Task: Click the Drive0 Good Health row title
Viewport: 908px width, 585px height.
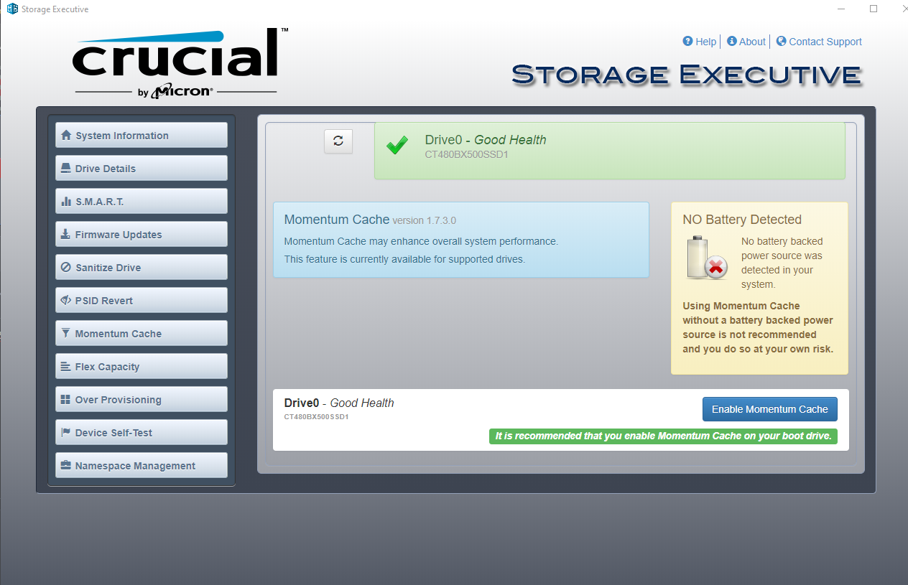Action: point(339,403)
